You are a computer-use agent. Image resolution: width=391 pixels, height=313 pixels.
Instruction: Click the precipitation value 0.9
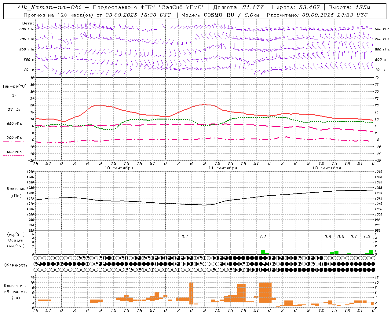point(341,237)
